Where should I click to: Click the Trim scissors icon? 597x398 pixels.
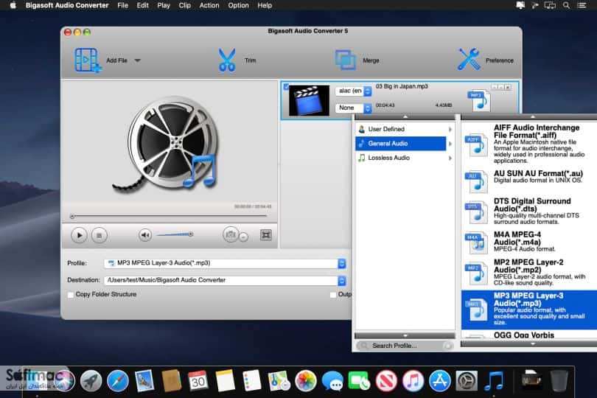pyautogui.click(x=227, y=60)
